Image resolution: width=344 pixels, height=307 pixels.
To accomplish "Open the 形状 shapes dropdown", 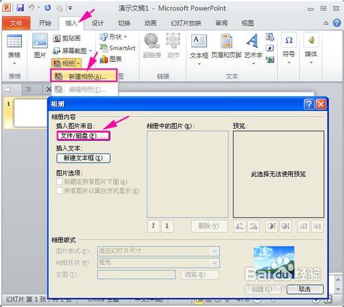I will [x=113, y=36].
